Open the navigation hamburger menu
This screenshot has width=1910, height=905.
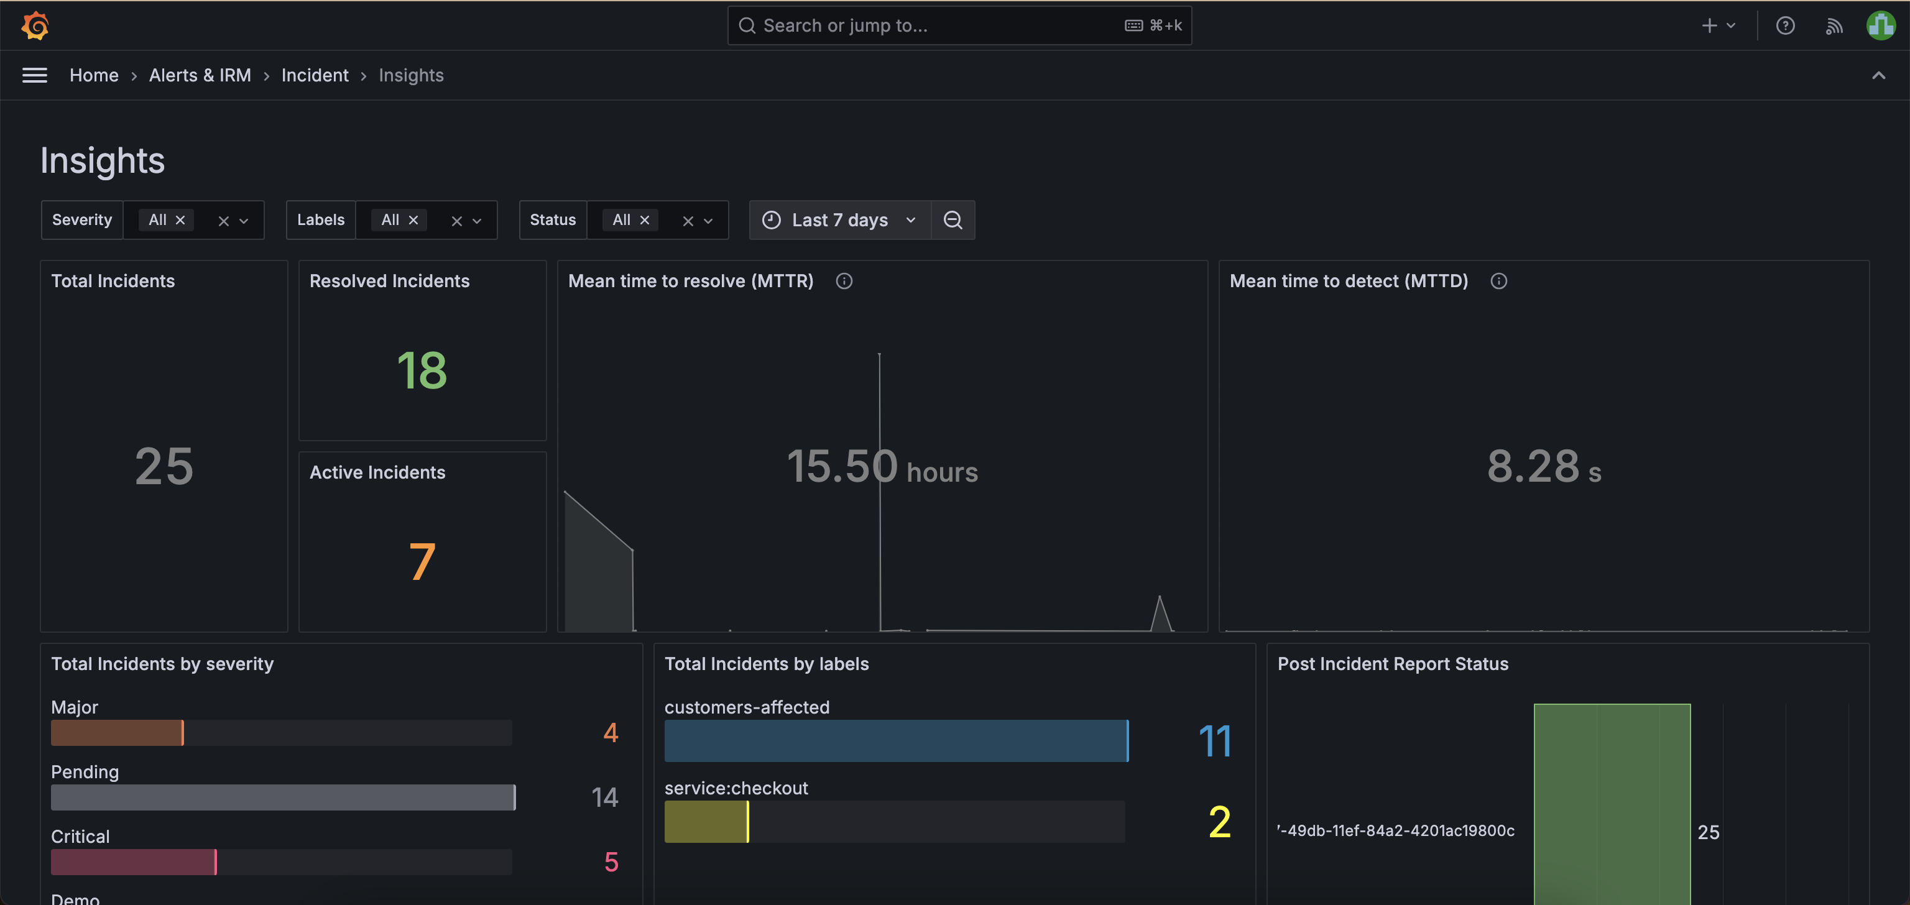34,75
